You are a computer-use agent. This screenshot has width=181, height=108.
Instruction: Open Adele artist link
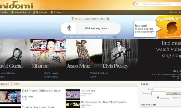pos(93,77)
